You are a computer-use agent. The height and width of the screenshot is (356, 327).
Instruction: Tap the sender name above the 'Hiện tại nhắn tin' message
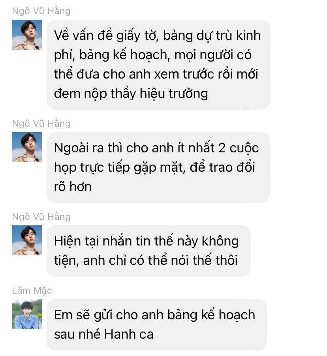[x=41, y=217]
